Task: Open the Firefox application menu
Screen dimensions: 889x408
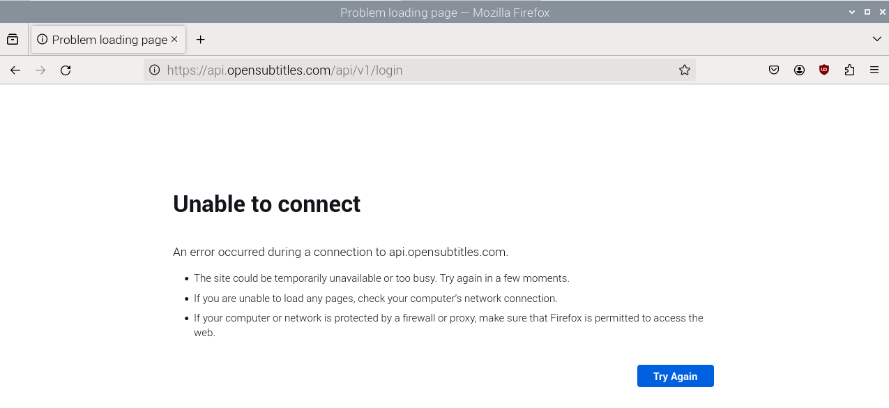Action: (x=874, y=70)
